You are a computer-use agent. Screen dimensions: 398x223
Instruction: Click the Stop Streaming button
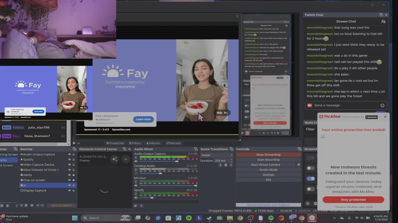pos(268,155)
